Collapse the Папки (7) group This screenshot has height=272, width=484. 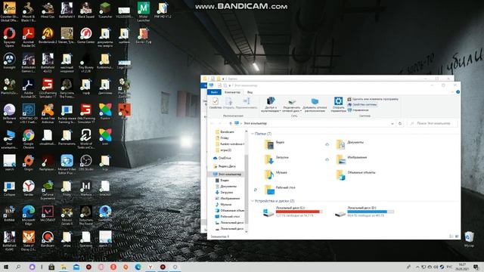click(x=253, y=134)
